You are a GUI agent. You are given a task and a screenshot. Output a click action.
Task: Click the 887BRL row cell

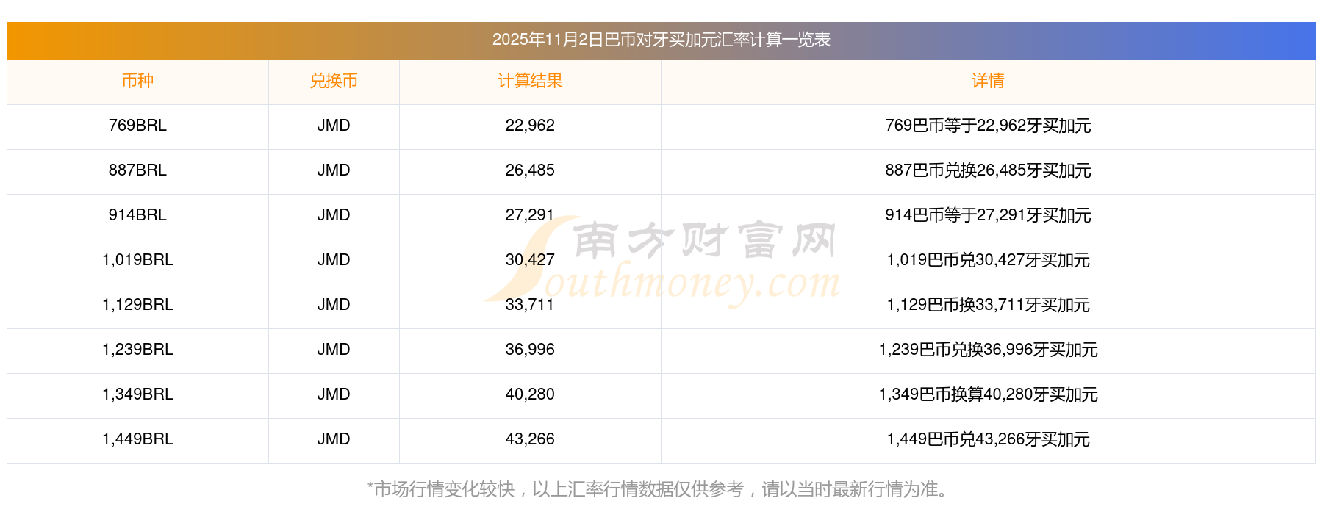point(137,170)
